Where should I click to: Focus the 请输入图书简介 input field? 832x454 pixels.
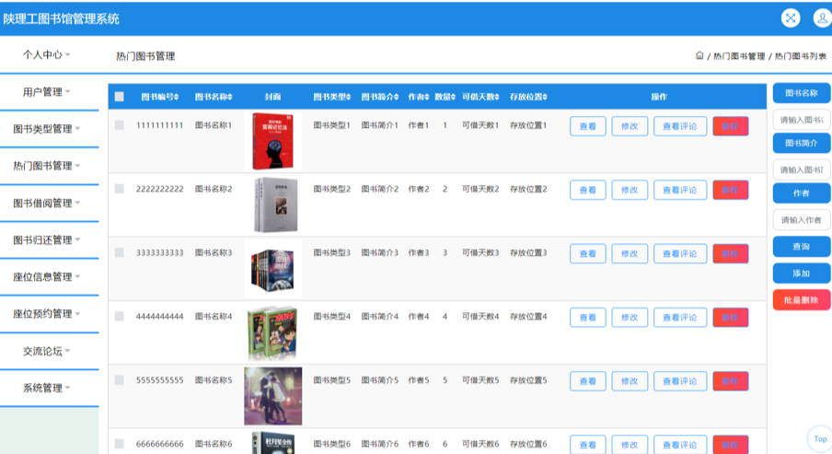pyautogui.click(x=802, y=170)
